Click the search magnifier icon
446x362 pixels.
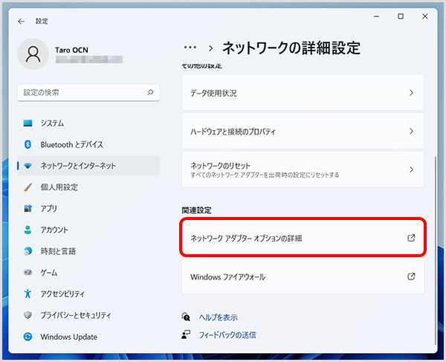(151, 93)
